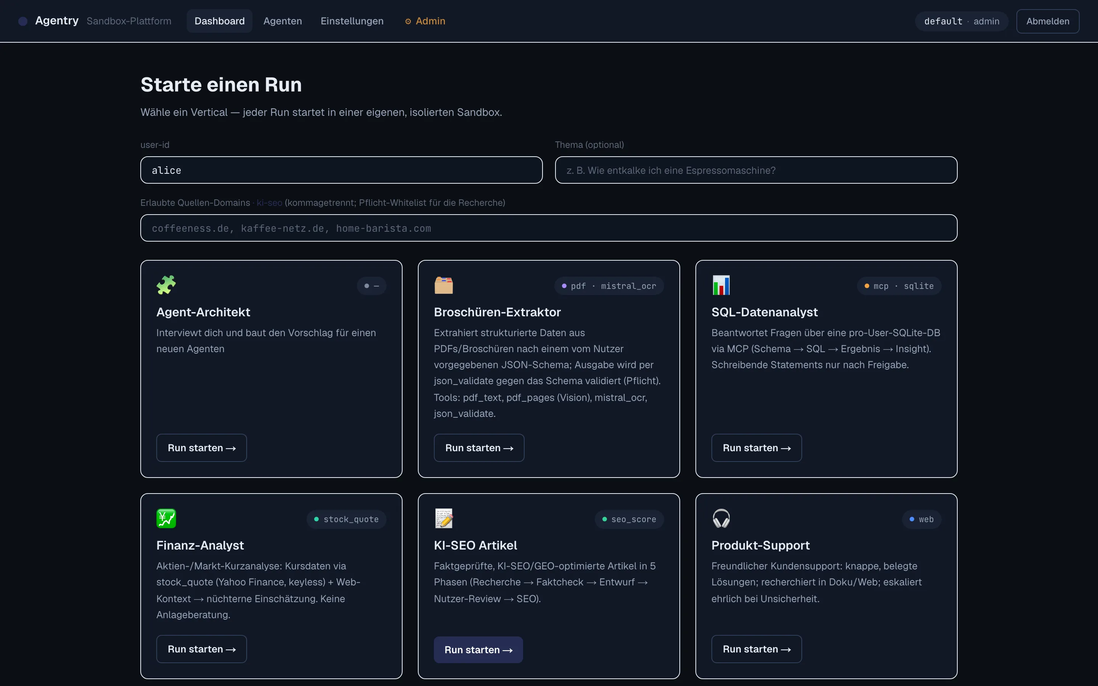Open Einstellungen in the navigation
Viewport: 1098px width, 686px height.
[x=352, y=21]
